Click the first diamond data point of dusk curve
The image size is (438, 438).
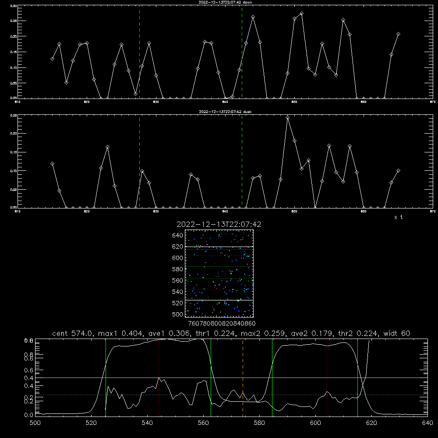pos(52,164)
